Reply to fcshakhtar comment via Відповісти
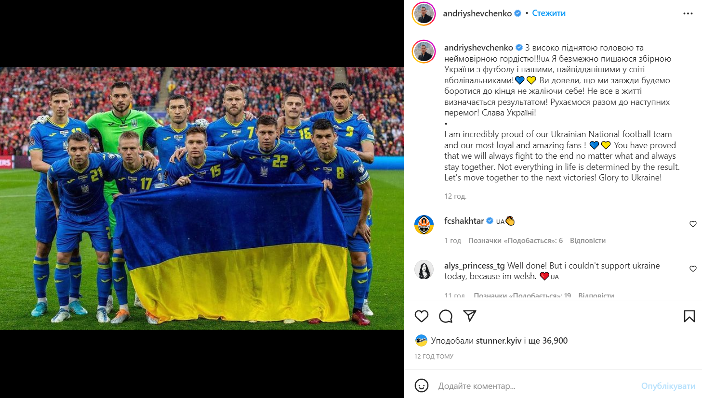 point(588,241)
